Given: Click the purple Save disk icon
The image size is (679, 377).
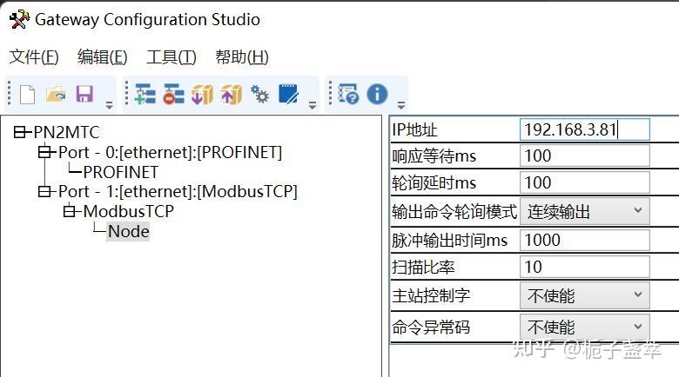Looking at the screenshot, I should click(84, 94).
